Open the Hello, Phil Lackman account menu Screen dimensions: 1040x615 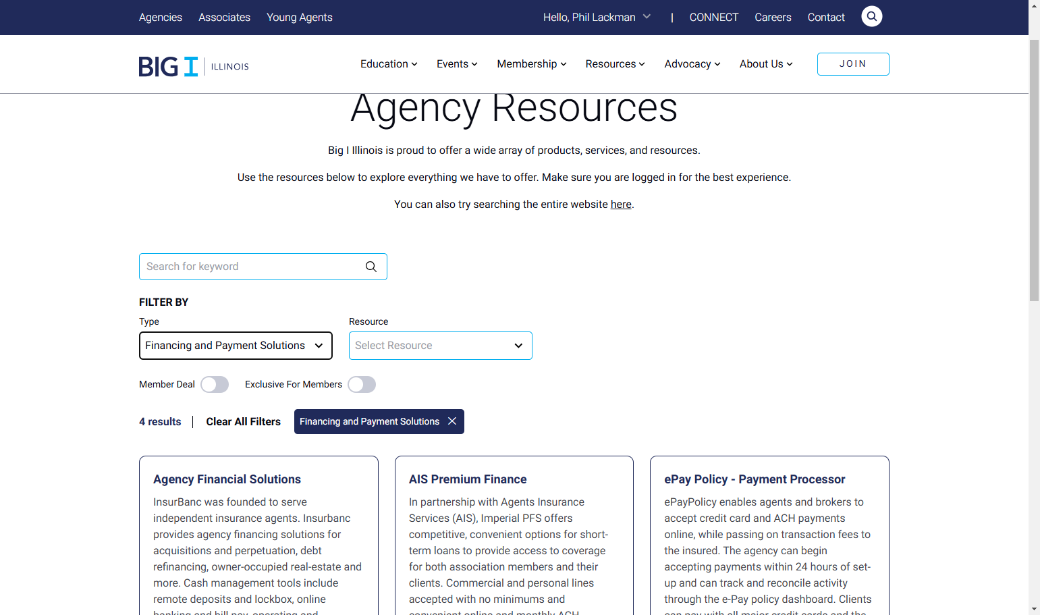click(x=597, y=18)
